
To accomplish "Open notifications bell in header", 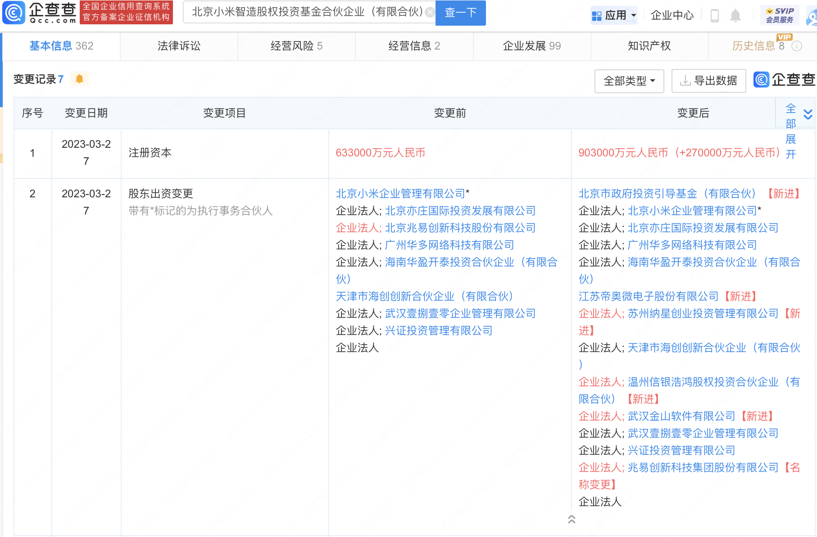I will click(x=735, y=16).
